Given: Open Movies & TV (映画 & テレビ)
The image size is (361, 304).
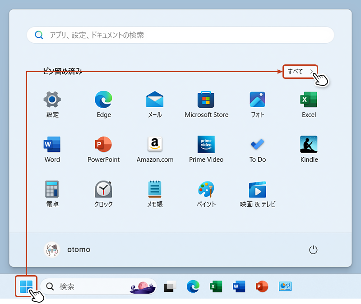Looking at the screenshot, I should tap(257, 194).
